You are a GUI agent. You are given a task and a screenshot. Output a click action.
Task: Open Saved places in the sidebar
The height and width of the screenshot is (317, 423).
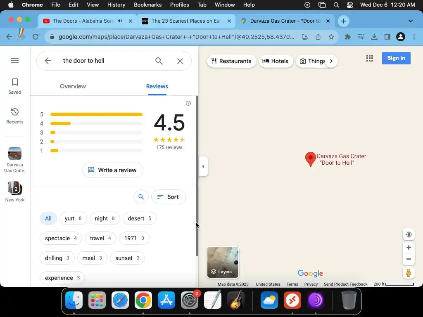(15, 86)
